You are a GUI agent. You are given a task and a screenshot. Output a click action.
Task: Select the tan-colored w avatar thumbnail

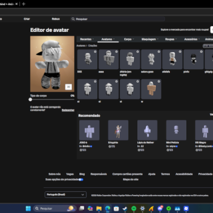151,89
